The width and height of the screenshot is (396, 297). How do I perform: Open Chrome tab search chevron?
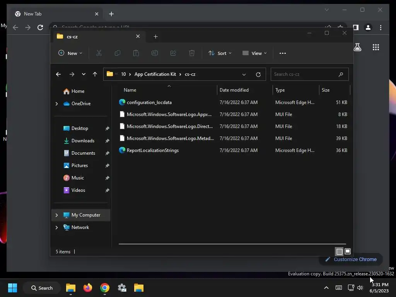point(326,10)
